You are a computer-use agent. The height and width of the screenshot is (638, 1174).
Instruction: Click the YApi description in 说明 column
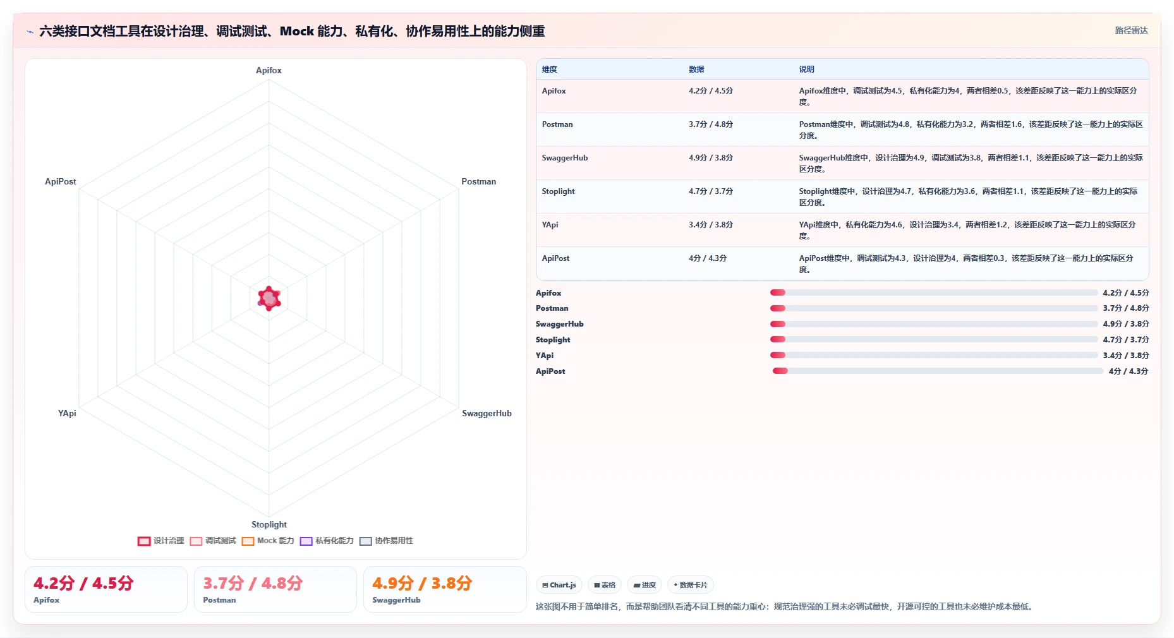(967, 231)
